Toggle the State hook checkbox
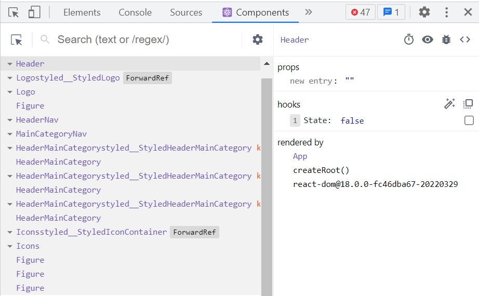 pos(469,120)
